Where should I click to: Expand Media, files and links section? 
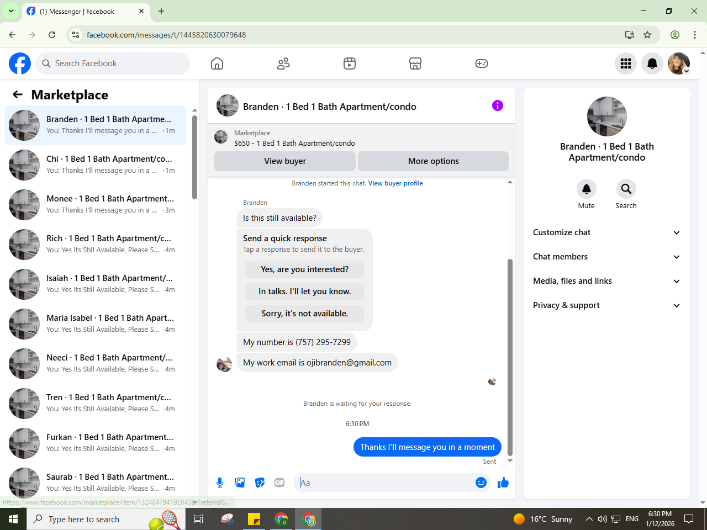pyautogui.click(x=606, y=281)
